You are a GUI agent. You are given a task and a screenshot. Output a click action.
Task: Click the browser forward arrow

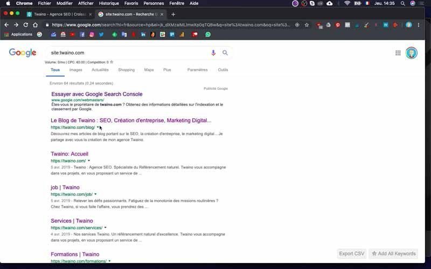[16, 25]
